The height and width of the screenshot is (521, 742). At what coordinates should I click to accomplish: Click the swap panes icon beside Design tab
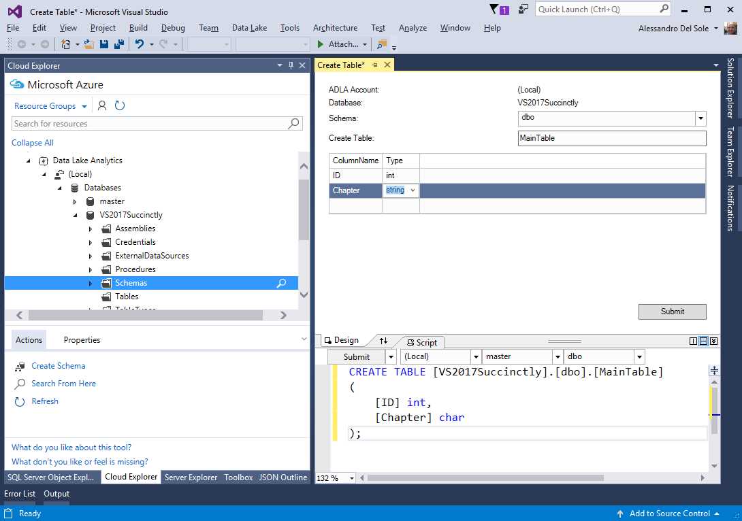tap(383, 341)
